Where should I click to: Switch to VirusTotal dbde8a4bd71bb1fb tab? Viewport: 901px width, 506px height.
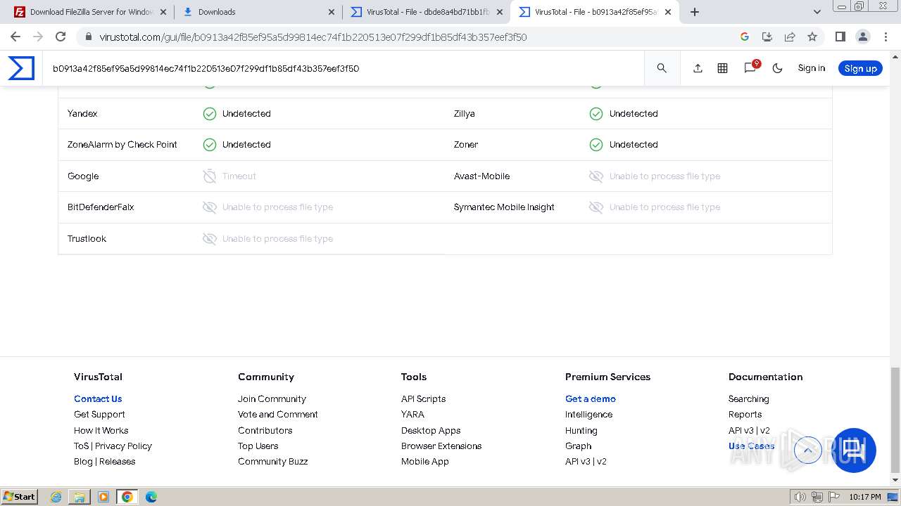click(x=427, y=12)
